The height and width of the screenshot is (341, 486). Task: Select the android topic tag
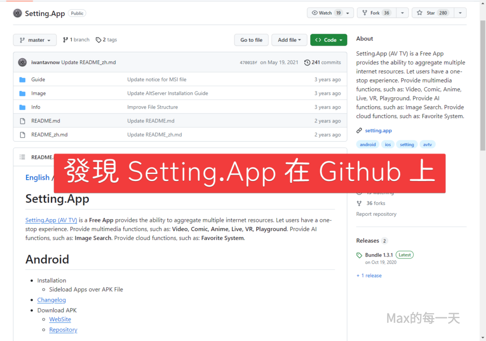368,145
